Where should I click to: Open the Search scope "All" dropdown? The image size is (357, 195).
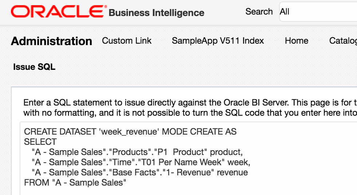coord(317,12)
